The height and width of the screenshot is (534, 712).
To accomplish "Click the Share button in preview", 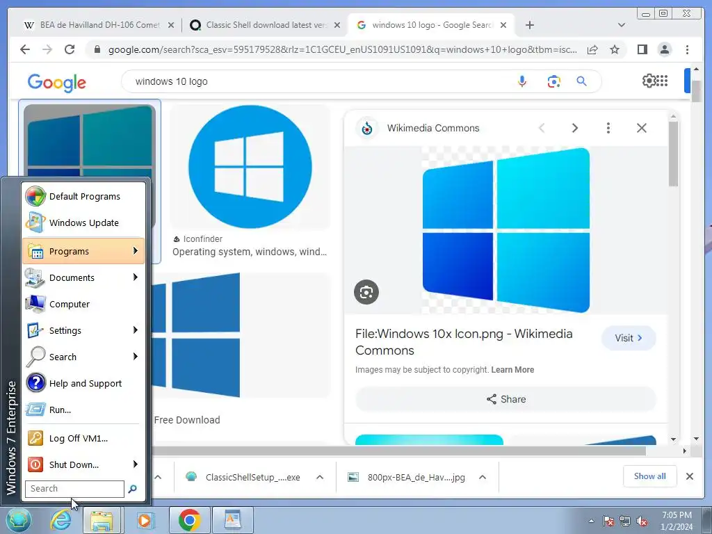I will (x=506, y=399).
